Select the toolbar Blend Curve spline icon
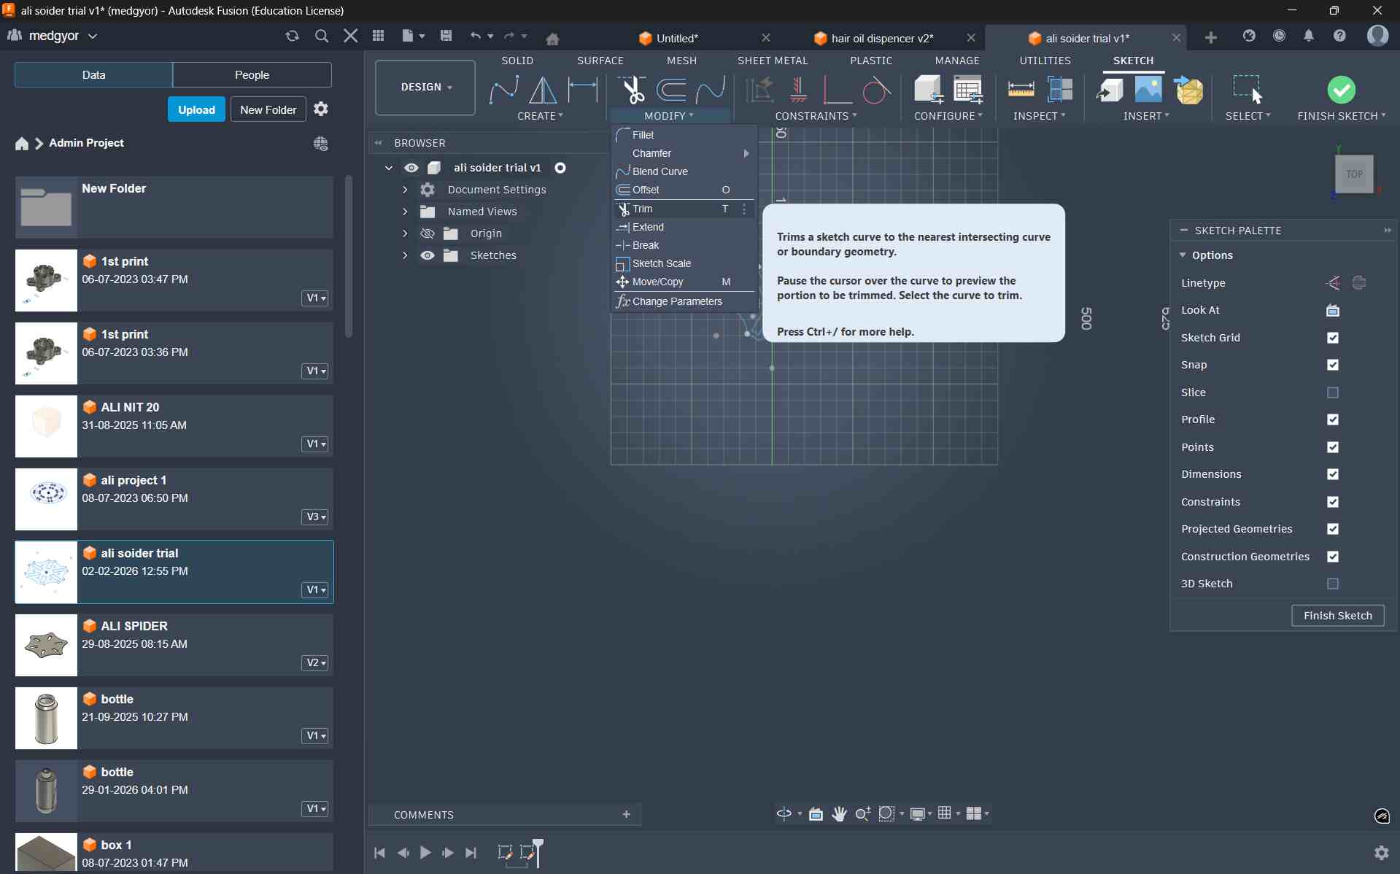This screenshot has width=1400, height=874. tap(711, 90)
